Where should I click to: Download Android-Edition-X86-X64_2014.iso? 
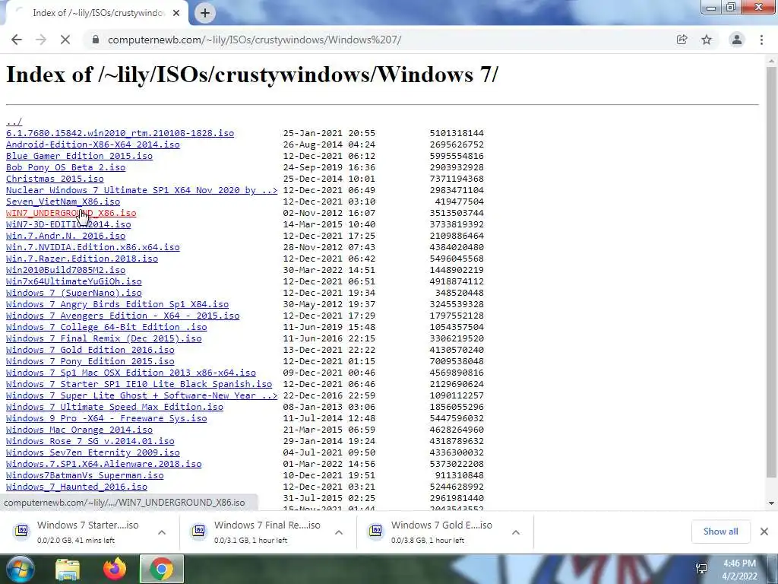(93, 144)
